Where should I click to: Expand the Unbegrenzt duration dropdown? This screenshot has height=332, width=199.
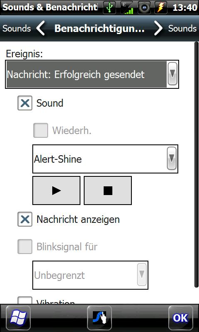pyautogui.click(x=90, y=275)
